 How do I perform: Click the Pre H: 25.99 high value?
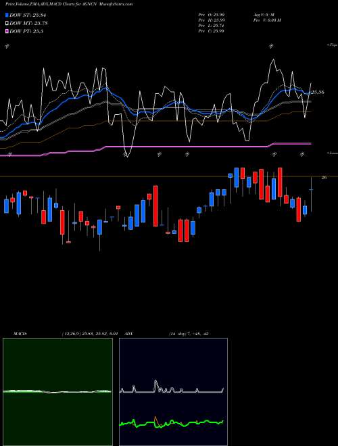pos(212,20)
